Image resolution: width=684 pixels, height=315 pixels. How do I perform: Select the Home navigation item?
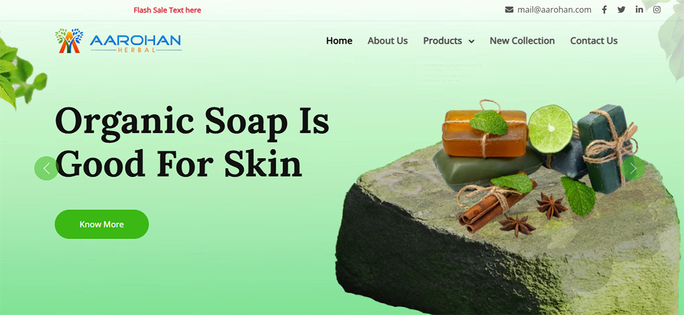point(340,41)
